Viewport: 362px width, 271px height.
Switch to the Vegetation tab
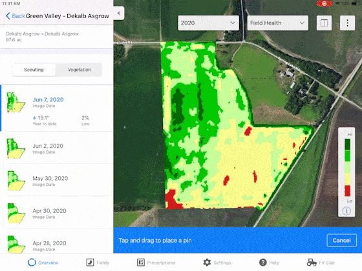point(79,70)
